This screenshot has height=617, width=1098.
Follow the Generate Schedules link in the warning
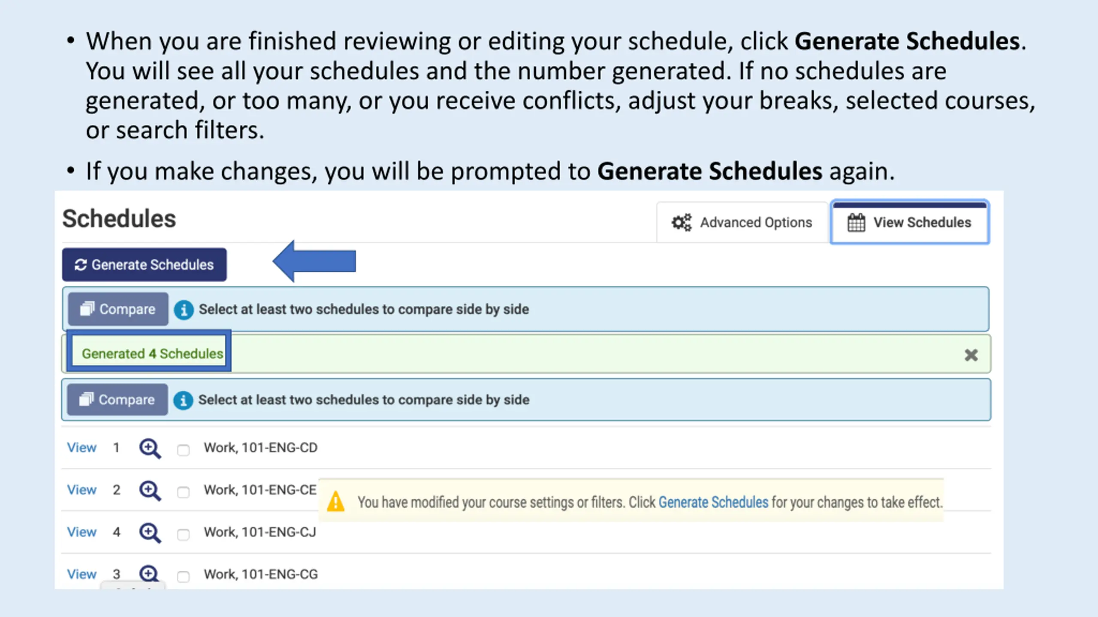[x=713, y=502]
